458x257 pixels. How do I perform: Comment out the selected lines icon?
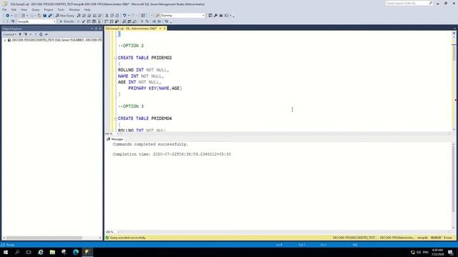click(x=142, y=21)
